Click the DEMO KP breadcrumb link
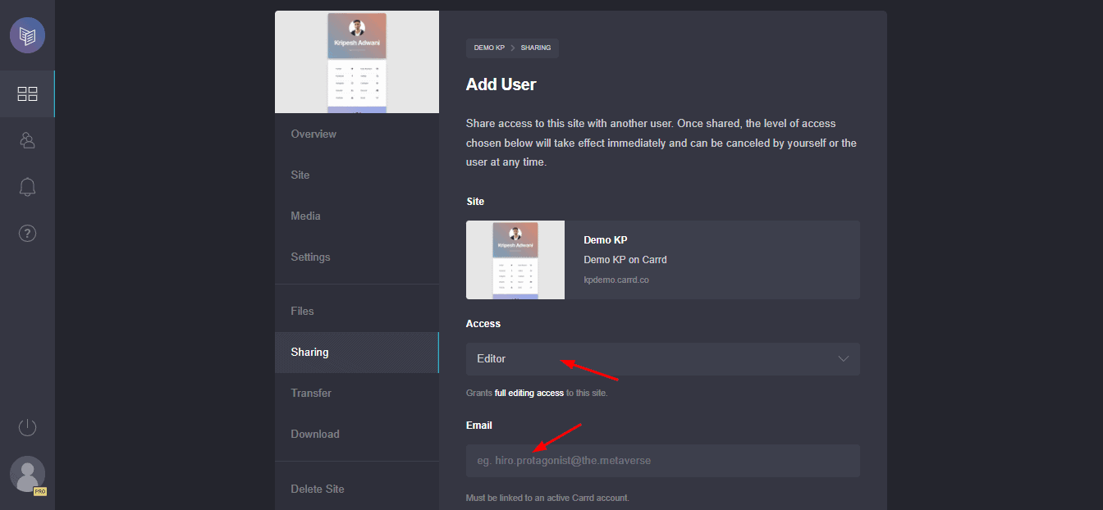The height and width of the screenshot is (510, 1103). tap(489, 48)
